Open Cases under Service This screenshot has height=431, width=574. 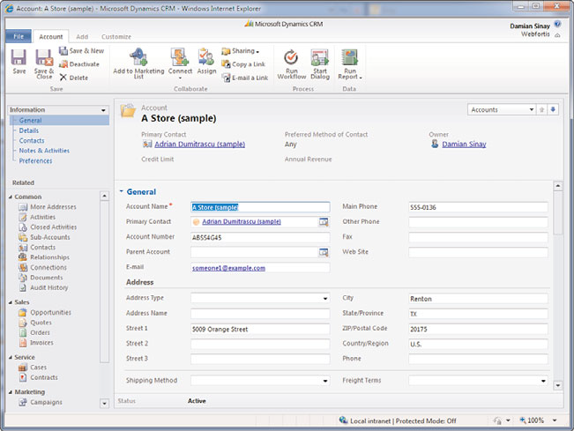coord(33,368)
